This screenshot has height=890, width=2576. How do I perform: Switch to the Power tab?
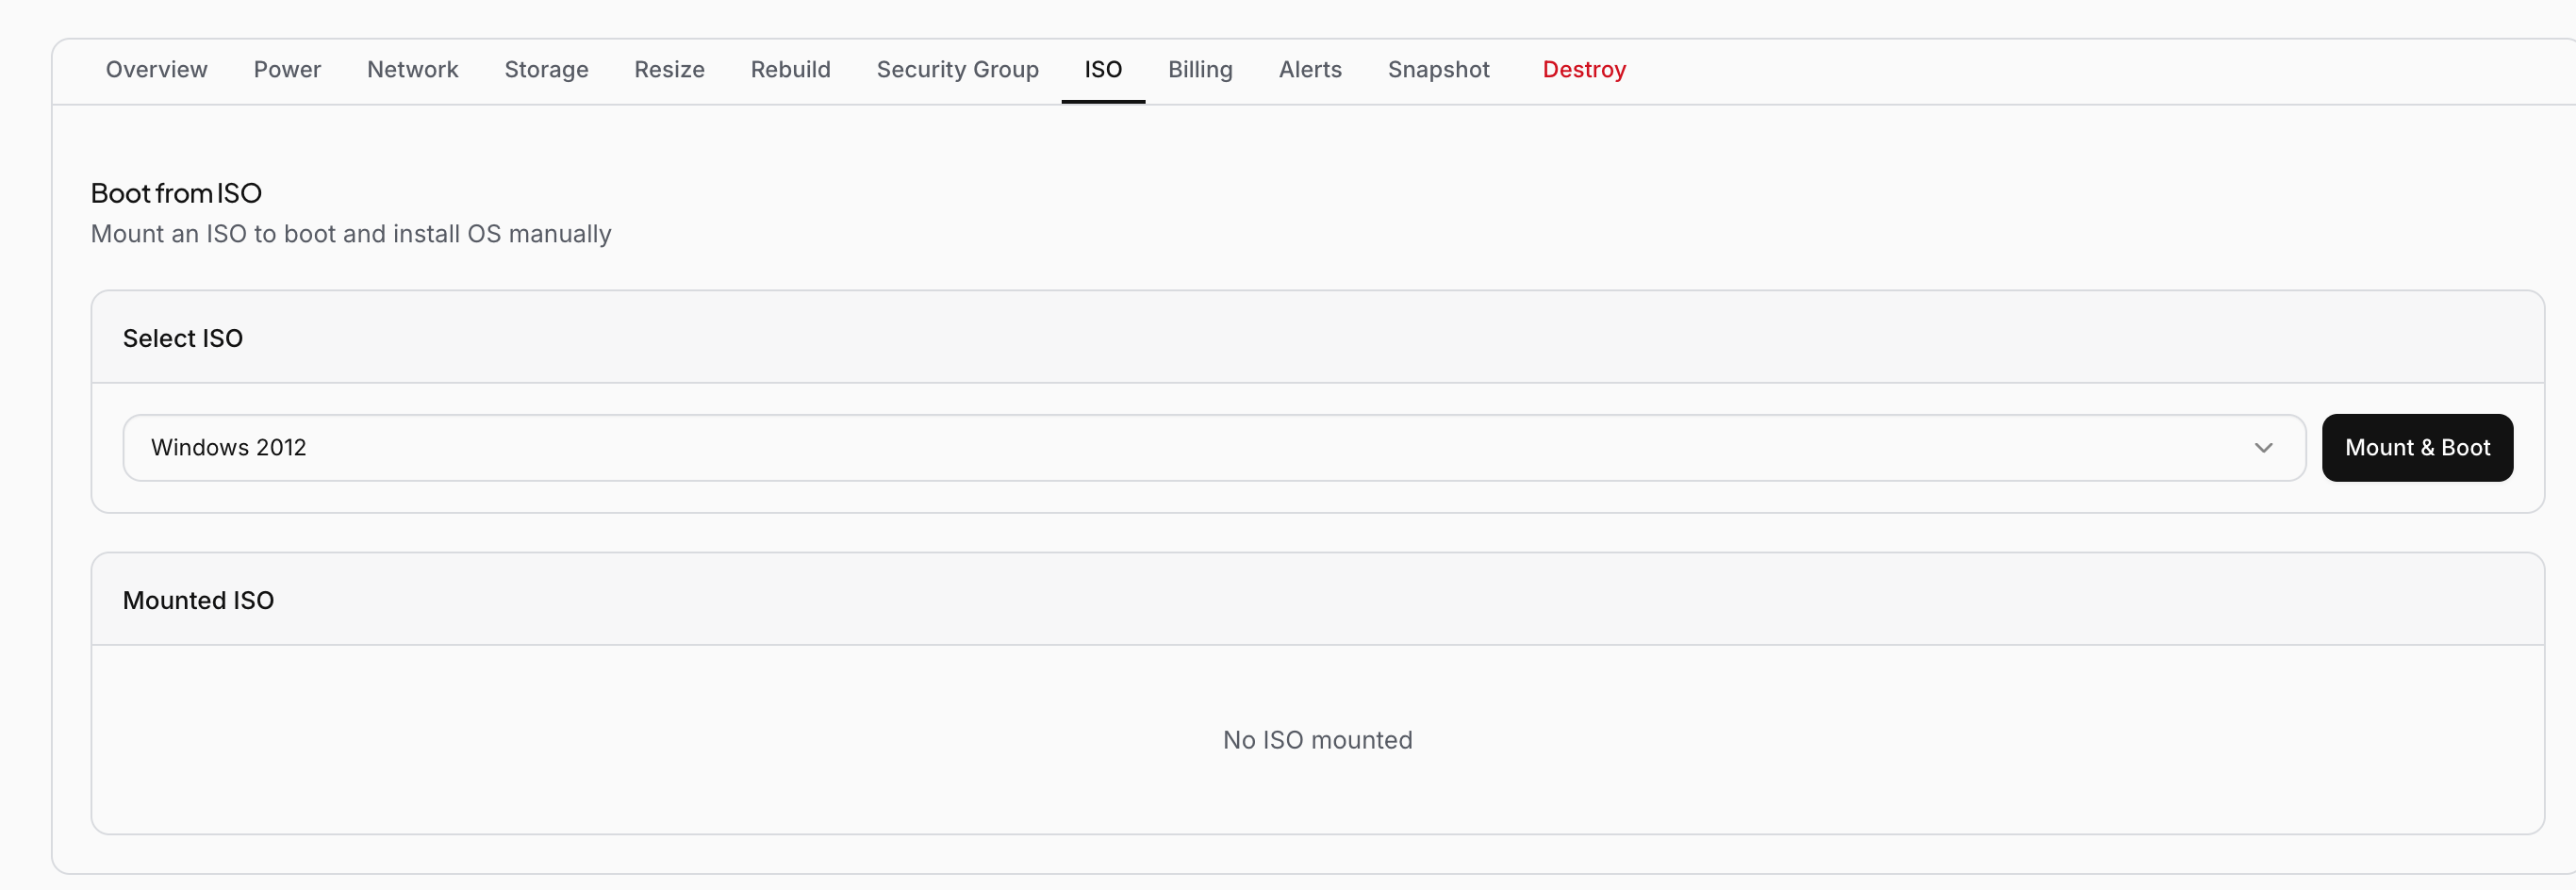click(287, 70)
